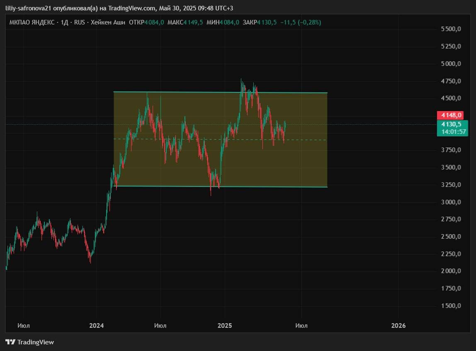The width and height of the screenshot is (476, 351).
Task: Click the 3 000,0 price axis label
Action: click(451, 202)
